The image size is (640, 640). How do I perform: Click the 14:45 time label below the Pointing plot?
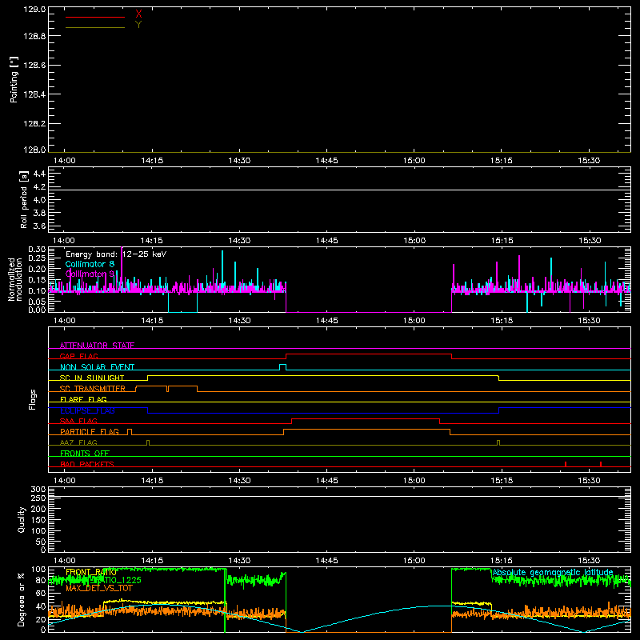click(x=326, y=161)
